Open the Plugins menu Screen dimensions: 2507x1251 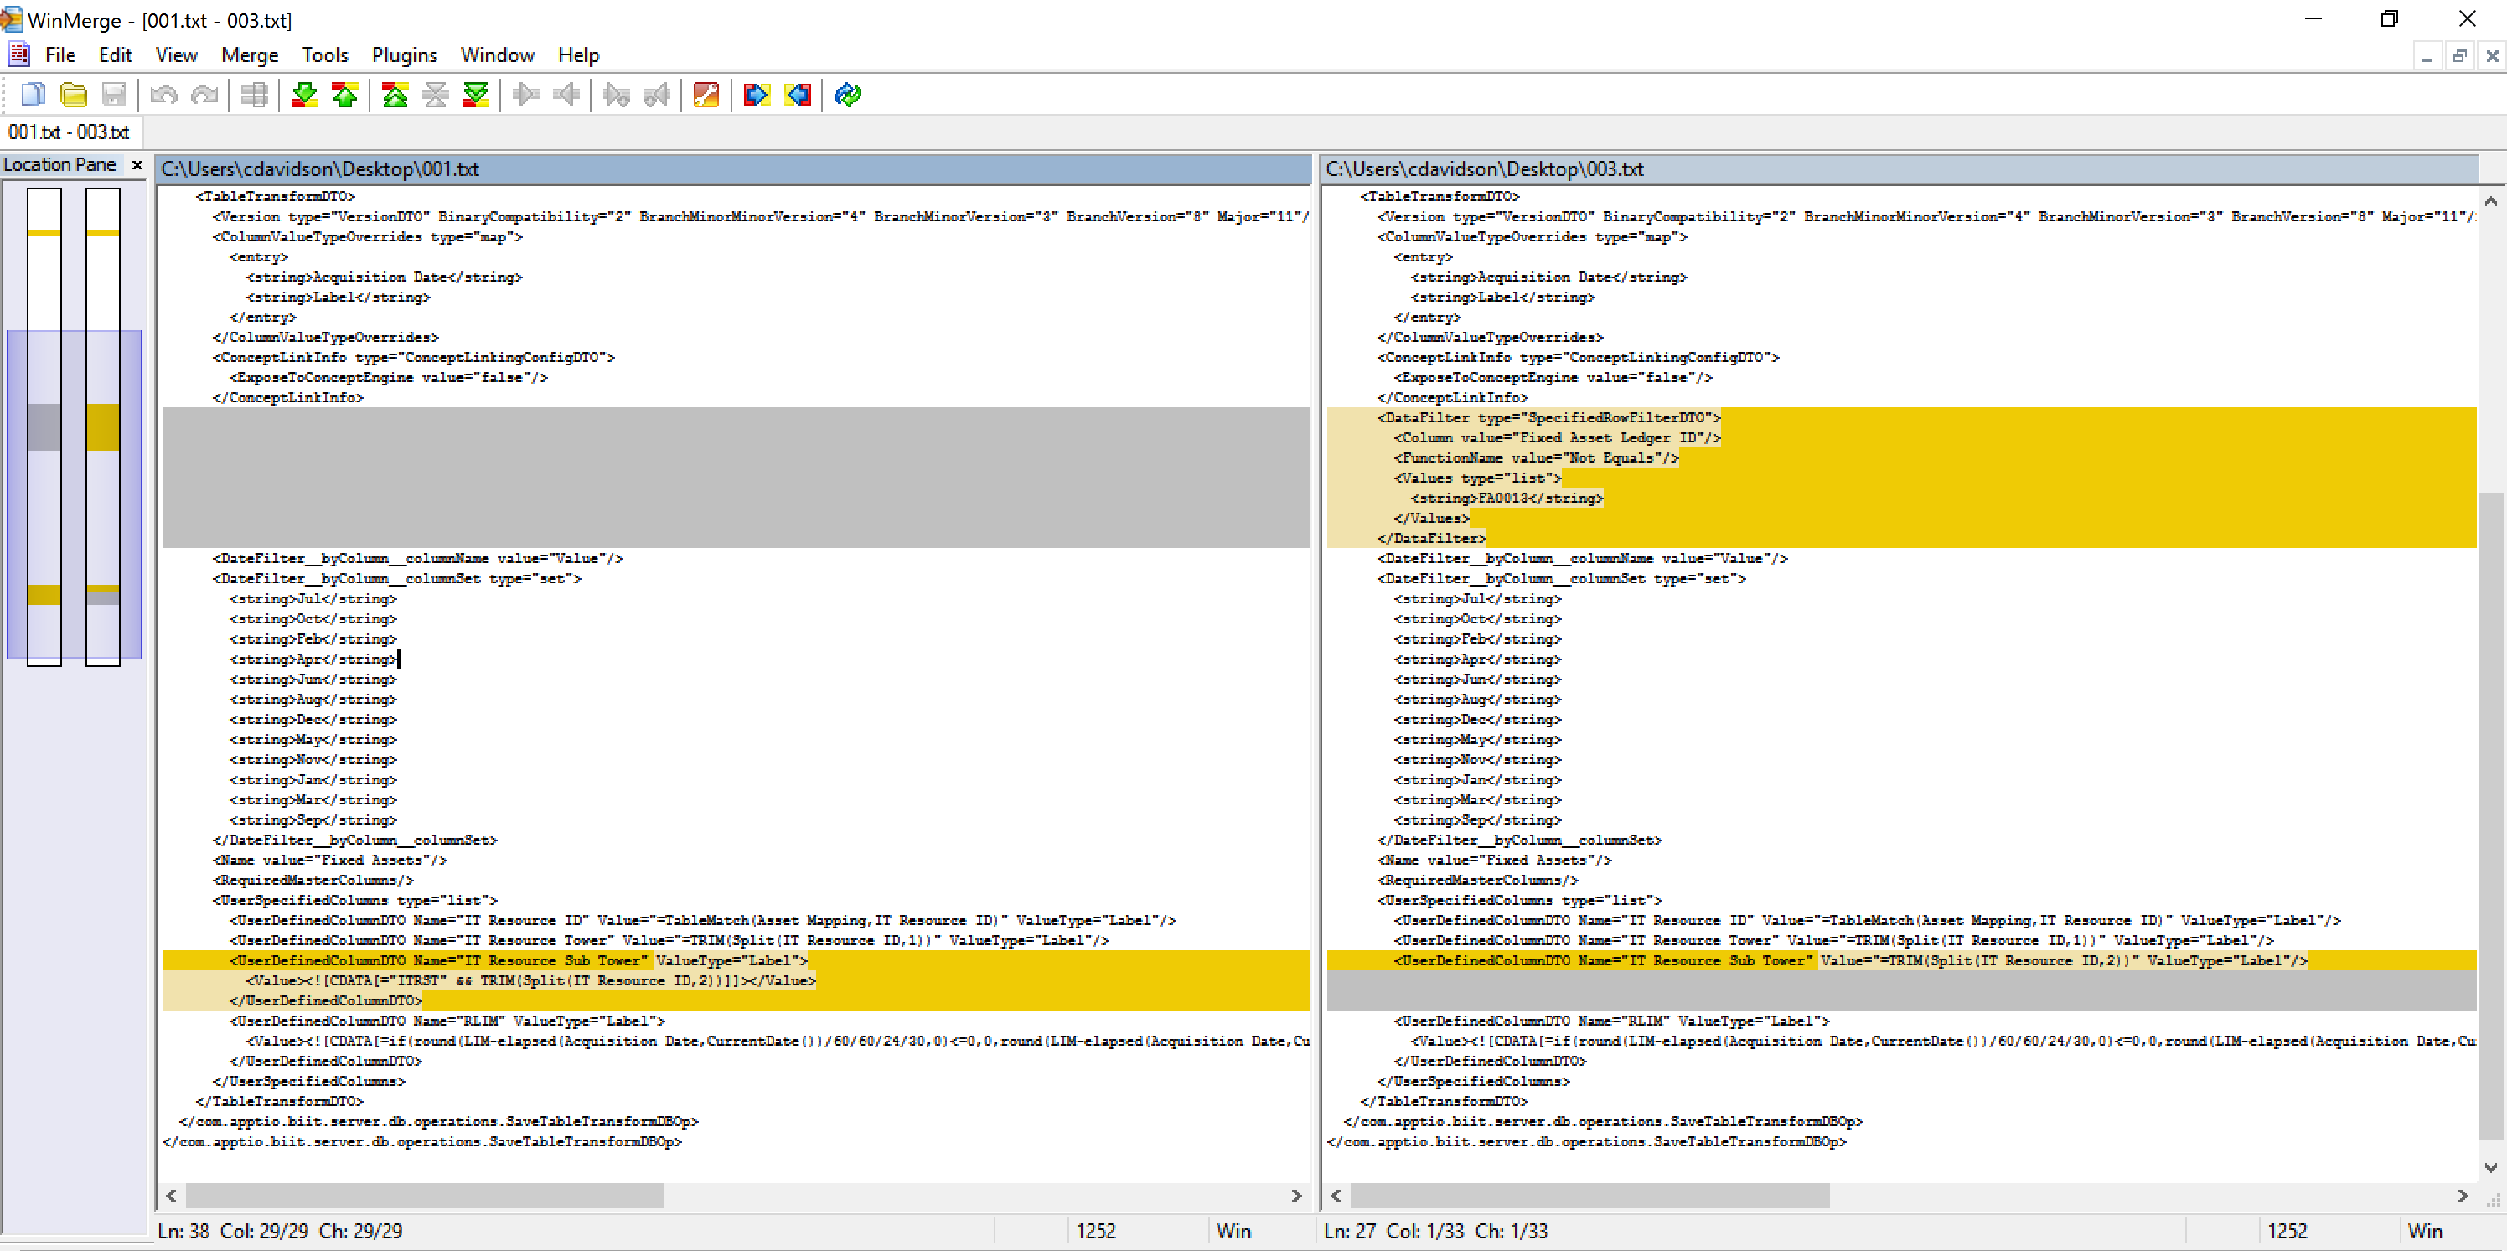pos(404,54)
